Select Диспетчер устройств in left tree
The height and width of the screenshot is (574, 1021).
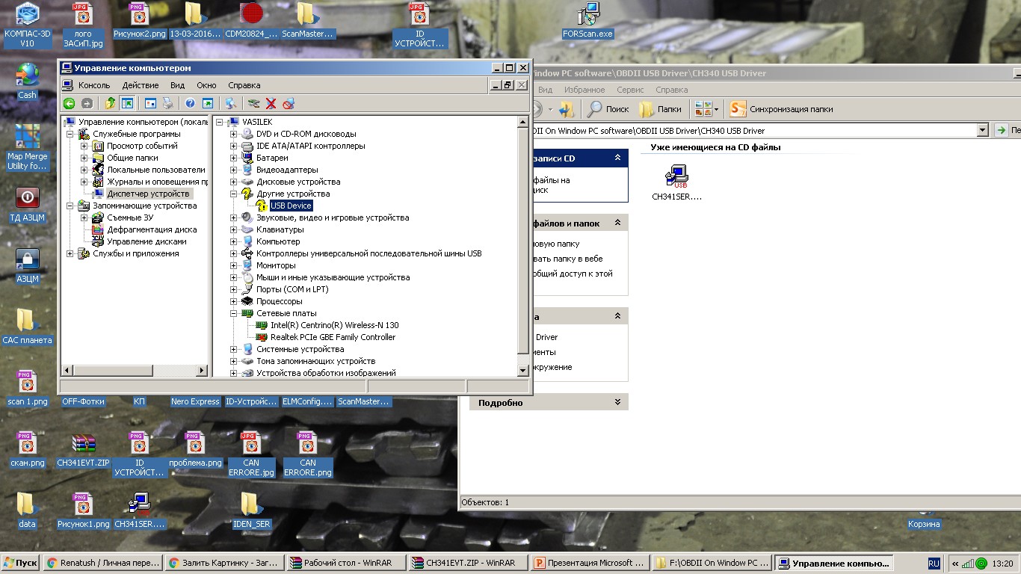[x=147, y=194]
